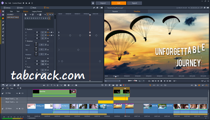Image resolution: width=210 pixels, height=120 pixels.
Task: Open the 1x playback speed dropdown
Action: pyautogui.click(x=142, y=81)
